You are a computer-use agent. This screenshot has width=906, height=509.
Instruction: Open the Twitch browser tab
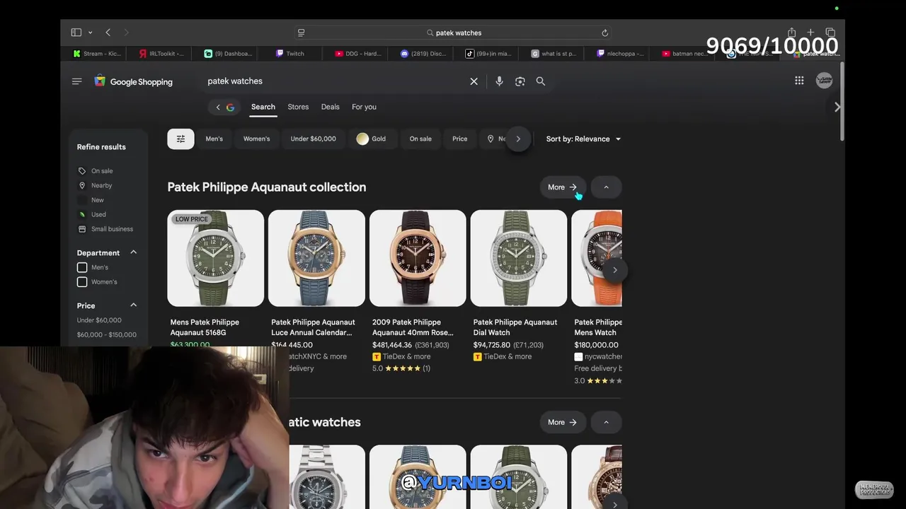pyautogui.click(x=289, y=54)
